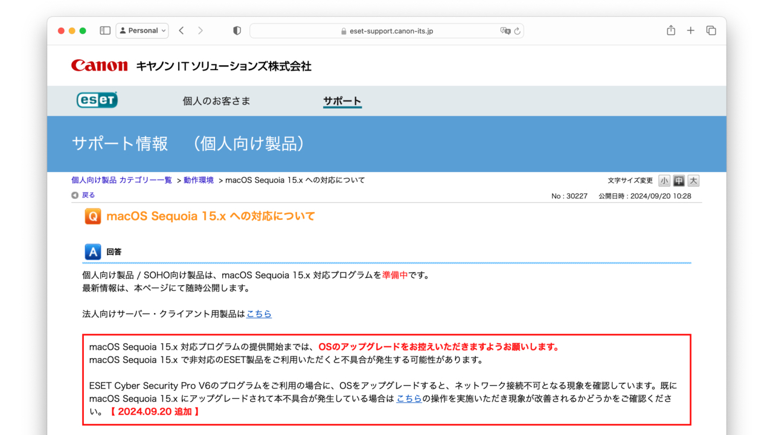Viewport: 773px width, 435px height.
Task: Select the サポート tab
Action: tap(342, 101)
